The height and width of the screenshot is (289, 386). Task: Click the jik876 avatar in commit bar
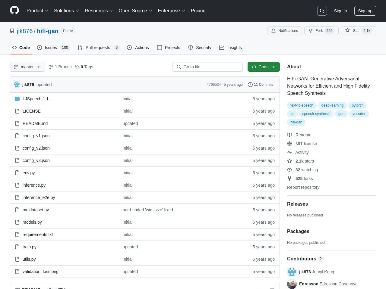(17, 85)
